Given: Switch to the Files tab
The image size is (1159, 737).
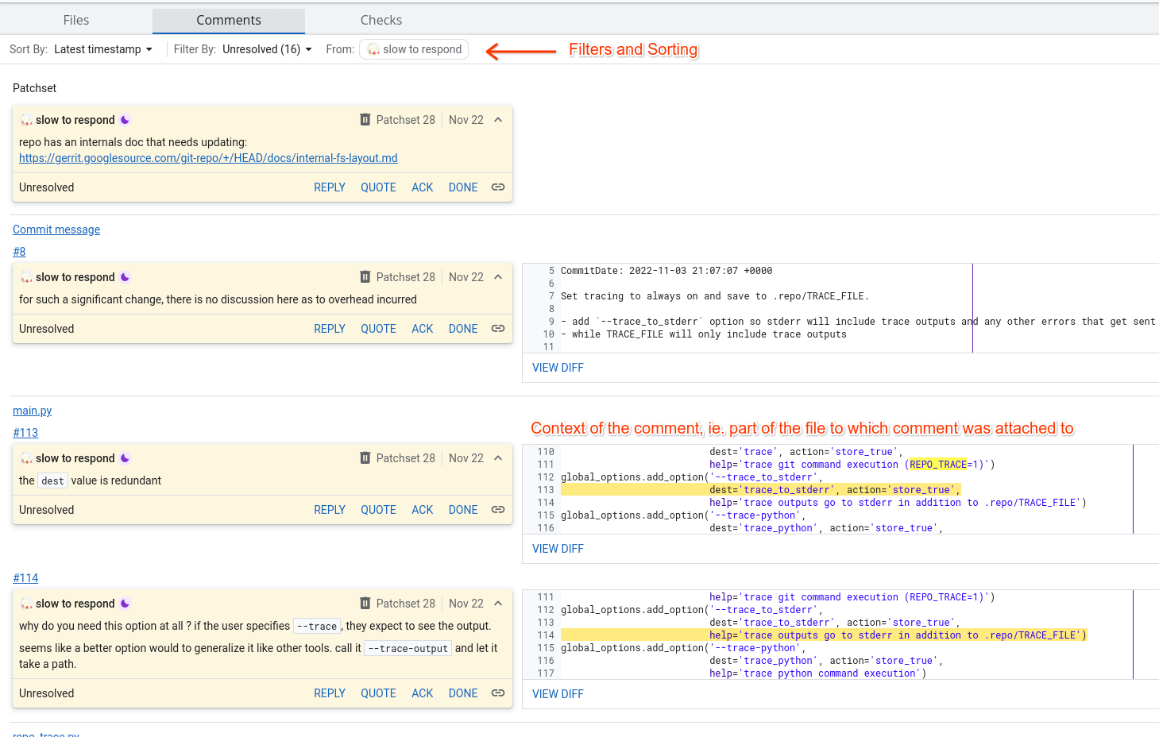Looking at the screenshot, I should coord(75,20).
